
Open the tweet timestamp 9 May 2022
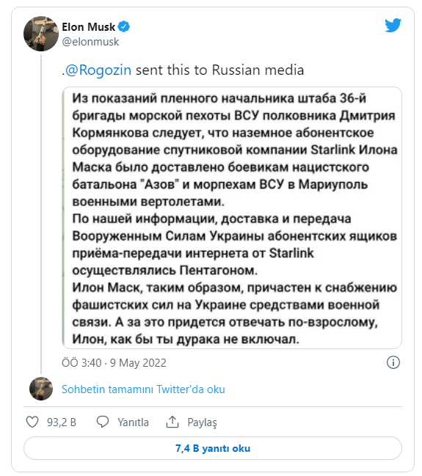point(114,363)
